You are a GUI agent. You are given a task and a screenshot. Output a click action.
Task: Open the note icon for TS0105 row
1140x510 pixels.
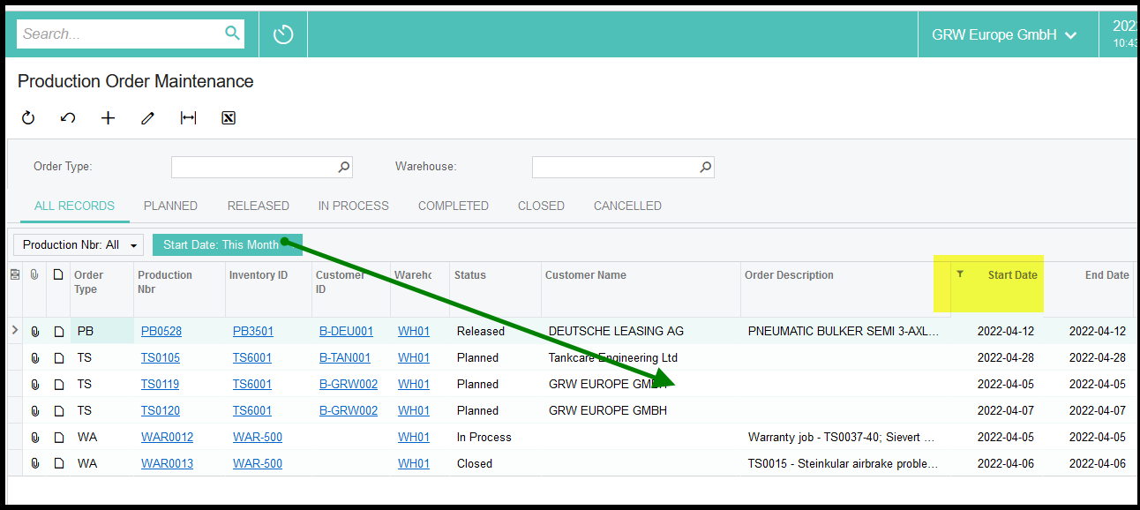tap(59, 358)
